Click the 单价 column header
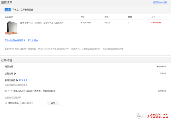The image size is (171, 120). pos(83,17)
